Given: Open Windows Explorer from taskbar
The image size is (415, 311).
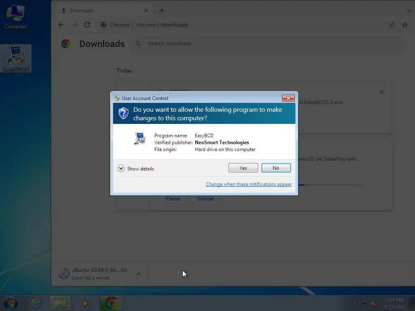Looking at the screenshot, I should pos(60,303).
